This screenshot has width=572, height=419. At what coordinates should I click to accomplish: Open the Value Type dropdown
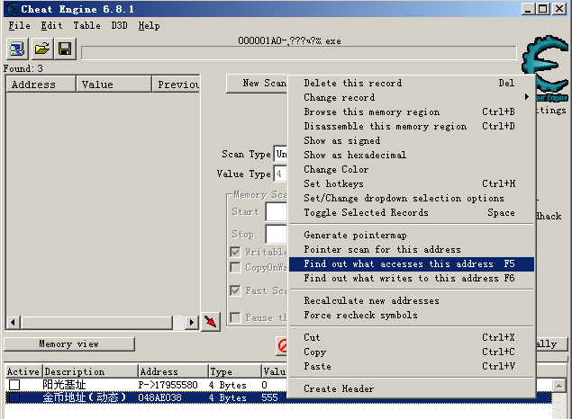280,174
